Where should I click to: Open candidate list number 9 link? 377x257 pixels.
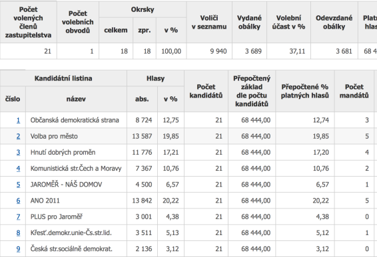(18, 248)
